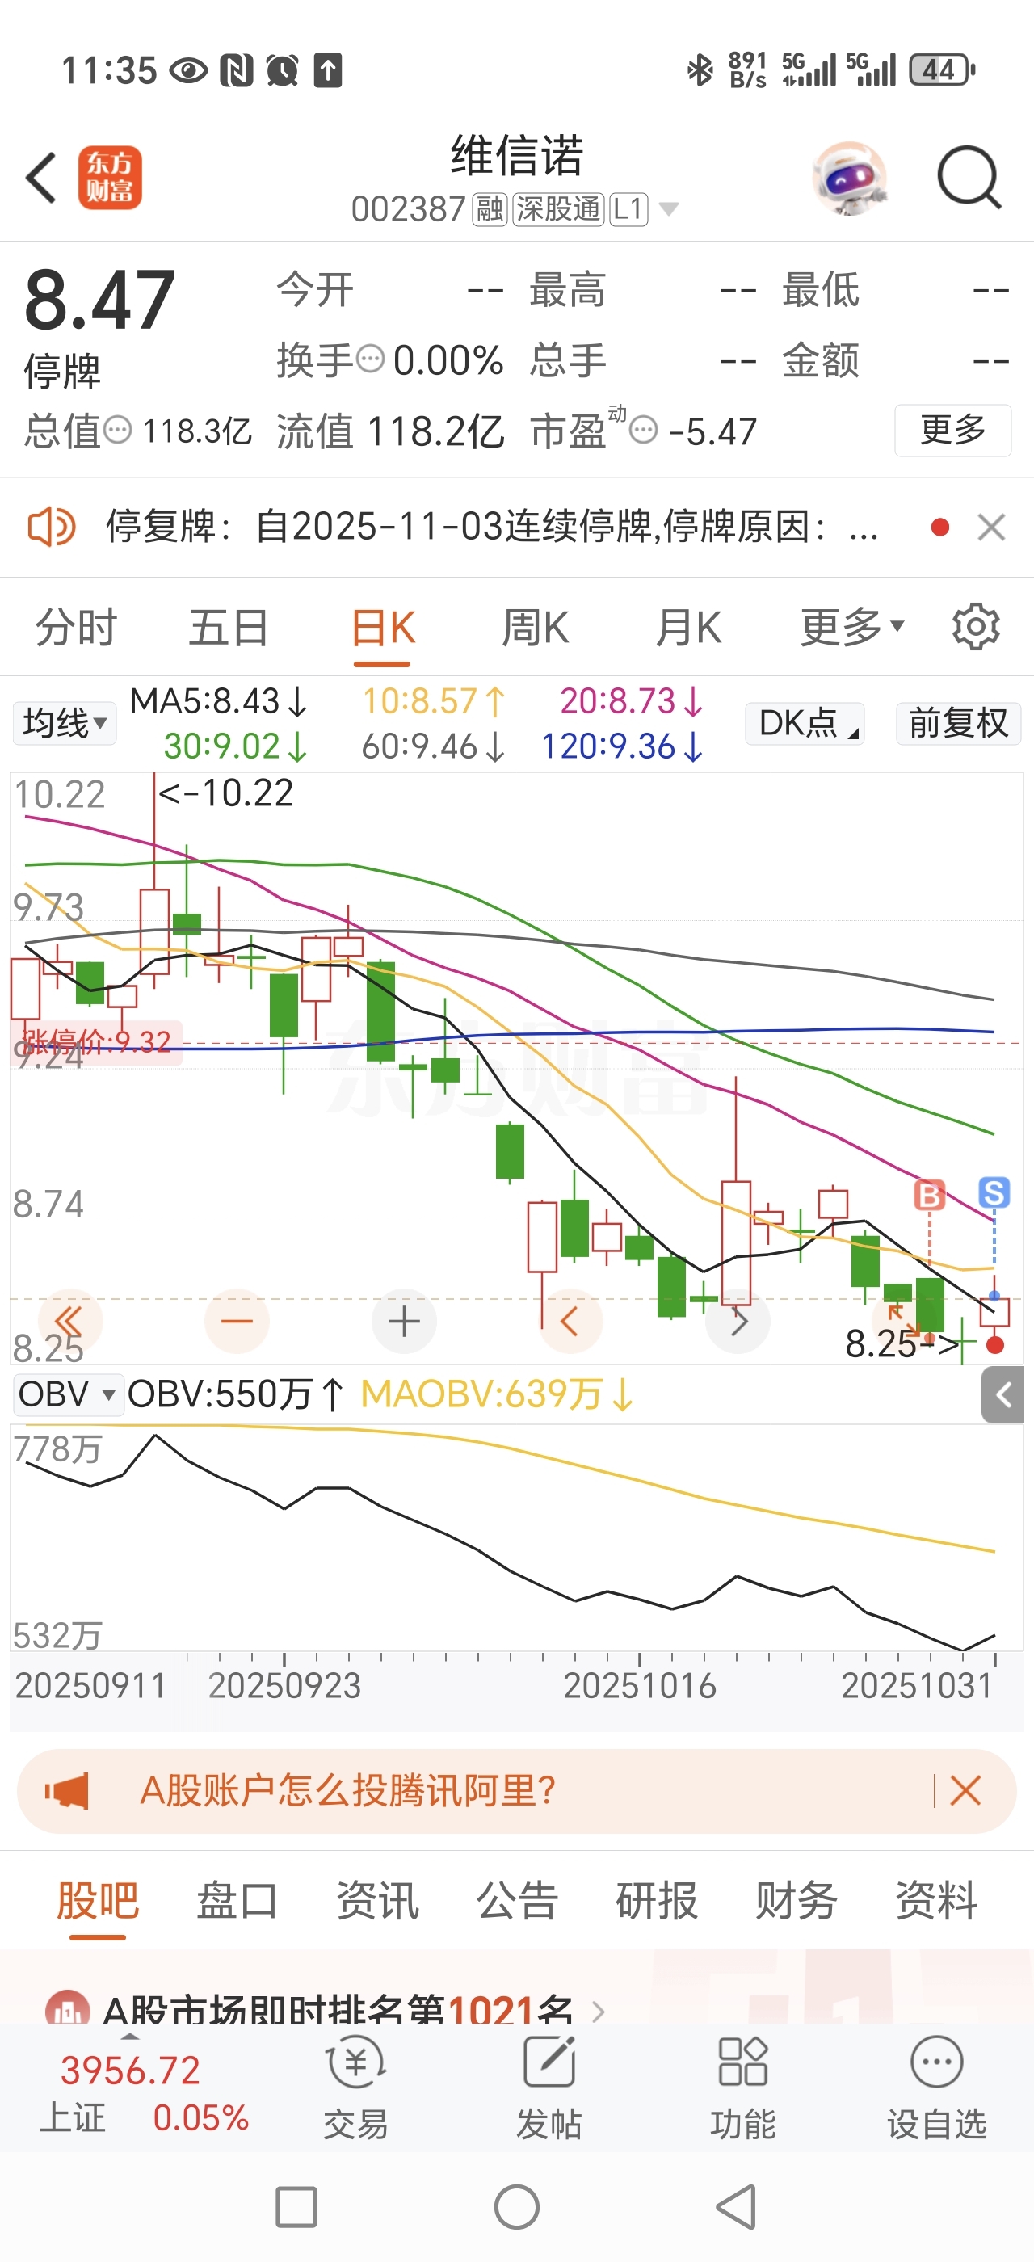Tap the blue S sell marker
Viewport: 1034px width, 2262px height.
click(994, 1192)
